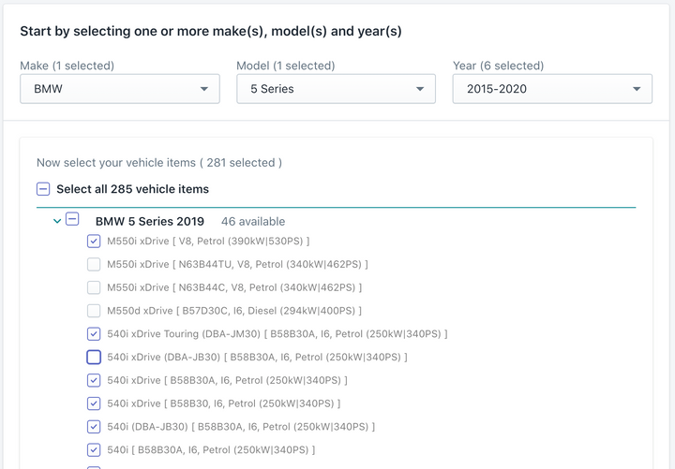Uncheck 540i xDrive B58B30A checkbox

pyautogui.click(x=94, y=380)
